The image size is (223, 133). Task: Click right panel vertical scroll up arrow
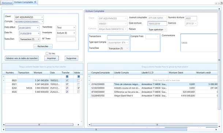219,9
